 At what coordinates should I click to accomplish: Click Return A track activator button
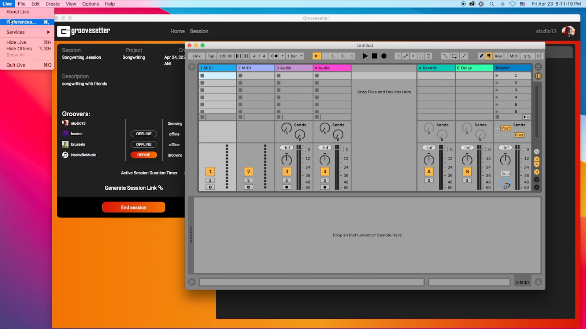click(x=429, y=171)
